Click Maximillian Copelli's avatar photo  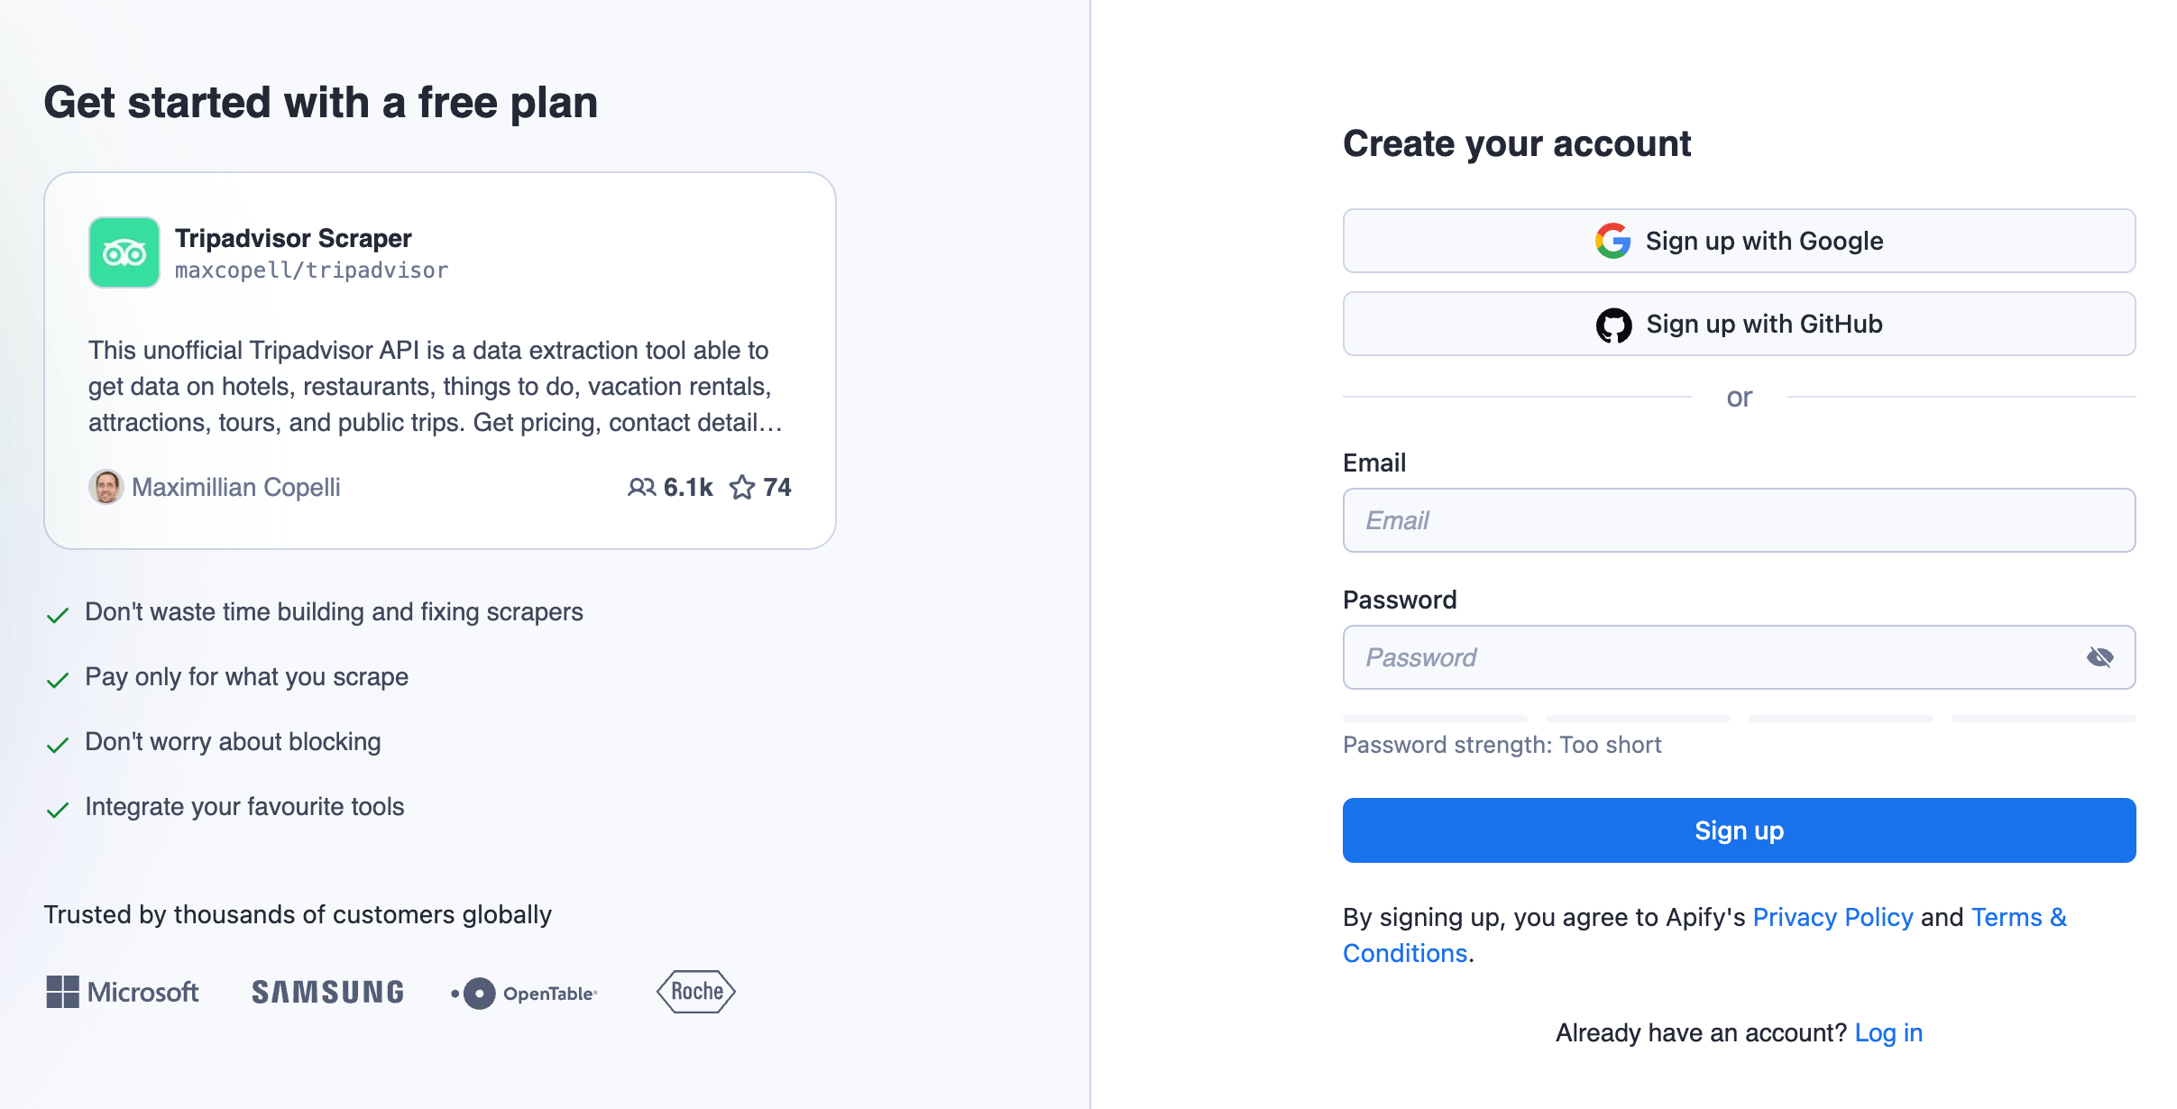[106, 487]
